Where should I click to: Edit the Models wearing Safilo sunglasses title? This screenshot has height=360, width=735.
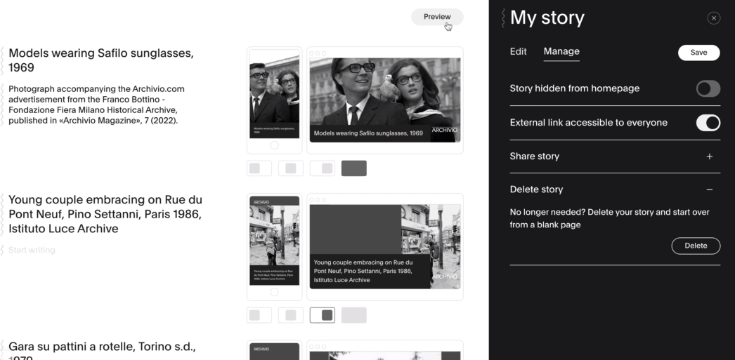pos(101,60)
